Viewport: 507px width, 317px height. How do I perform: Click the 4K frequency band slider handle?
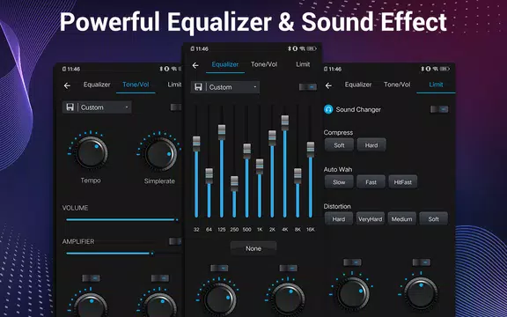(x=285, y=123)
